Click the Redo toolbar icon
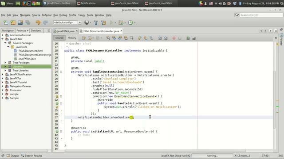 (x=45, y=23)
